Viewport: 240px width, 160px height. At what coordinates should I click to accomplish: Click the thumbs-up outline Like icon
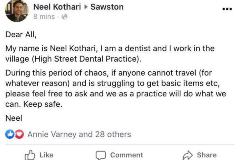coord(30,155)
